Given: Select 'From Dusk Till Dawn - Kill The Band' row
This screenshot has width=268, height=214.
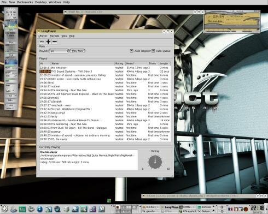Looking at the screenshot, I should (x=105, y=128).
